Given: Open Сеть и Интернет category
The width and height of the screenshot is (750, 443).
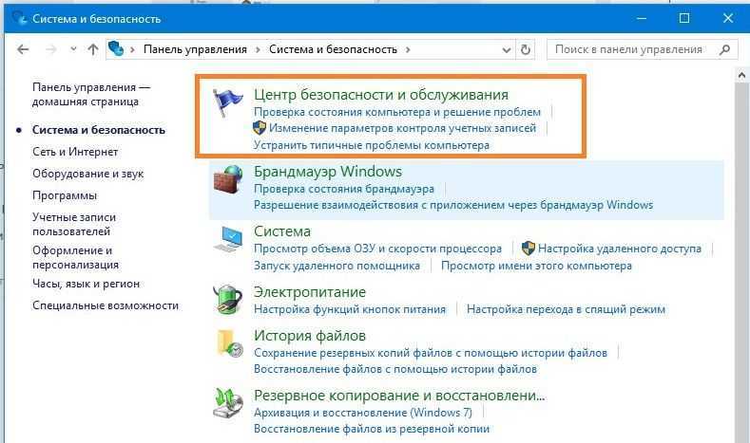Looking at the screenshot, I should tap(75, 152).
